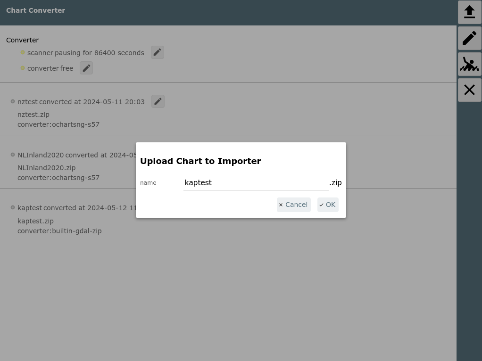Click NLInland2020.zip file name
The height and width of the screenshot is (361, 482).
pyautogui.click(x=46, y=168)
